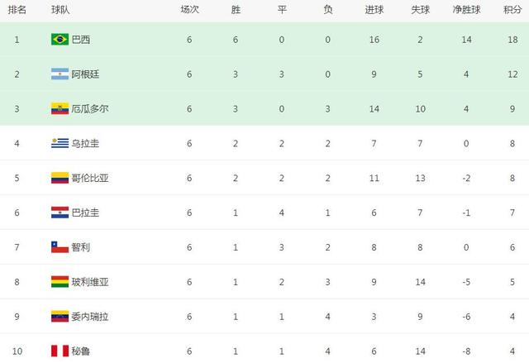Click the Ecuador flag icon

click(x=60, y=109)
